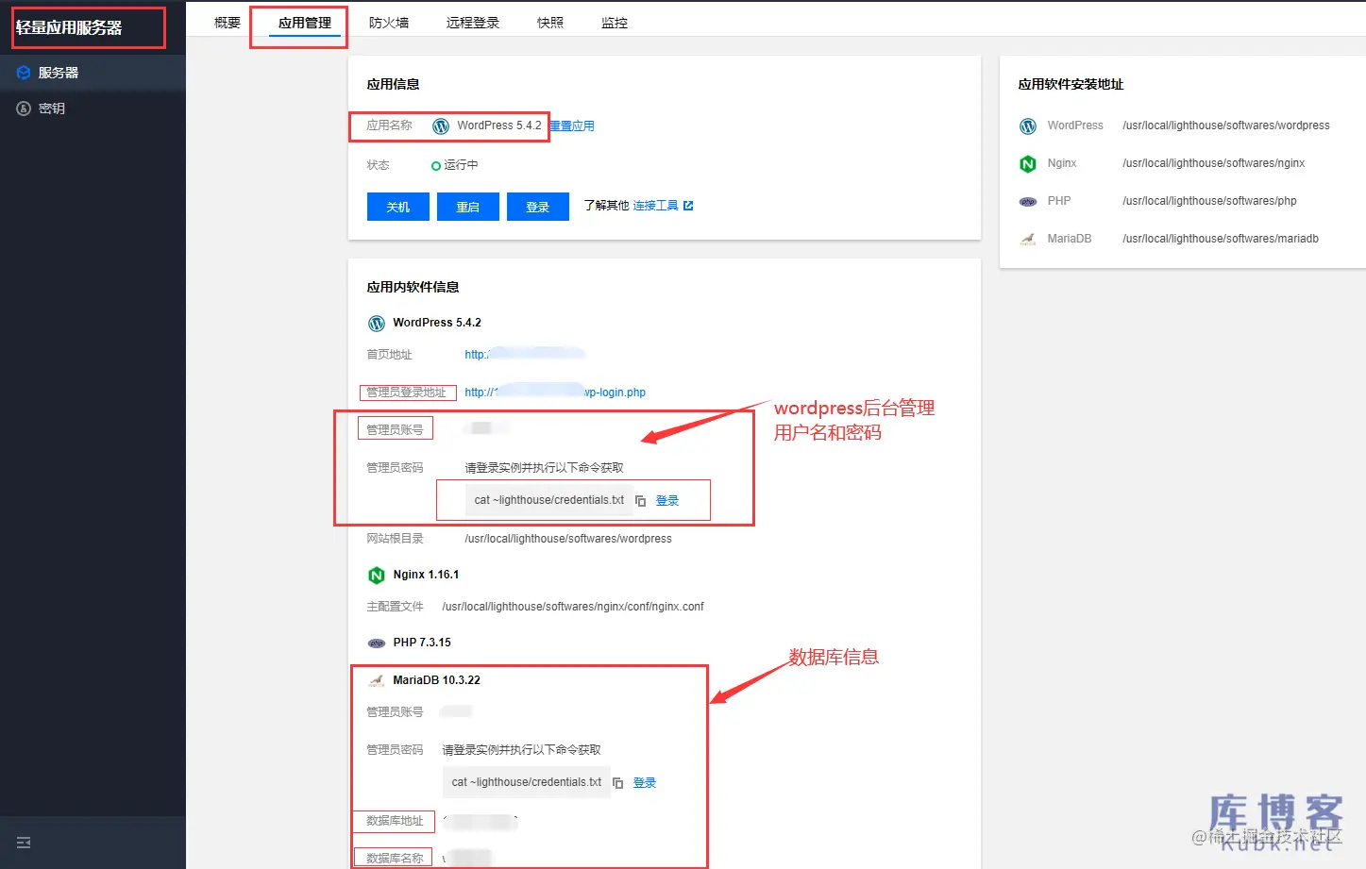The width and height of the screenshot is (1366, 869).
Task: Open the 防火墙 tab
Action: [x=389, y=23]
